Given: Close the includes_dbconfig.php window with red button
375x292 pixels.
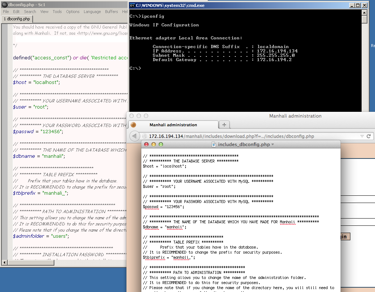Looking at the screenshot, I should [x=146, y=144].
